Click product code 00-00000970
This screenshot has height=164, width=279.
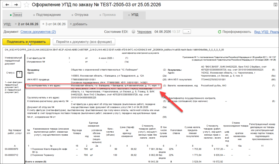(11, 149)
